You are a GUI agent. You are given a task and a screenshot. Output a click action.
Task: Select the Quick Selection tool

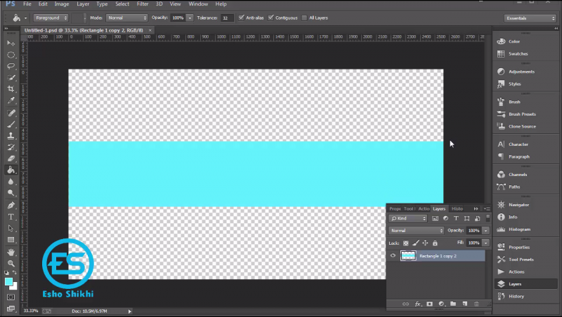click(x=11, y=78)
